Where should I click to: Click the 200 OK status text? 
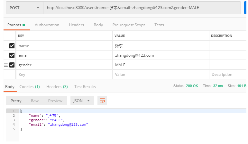[192, 86]
